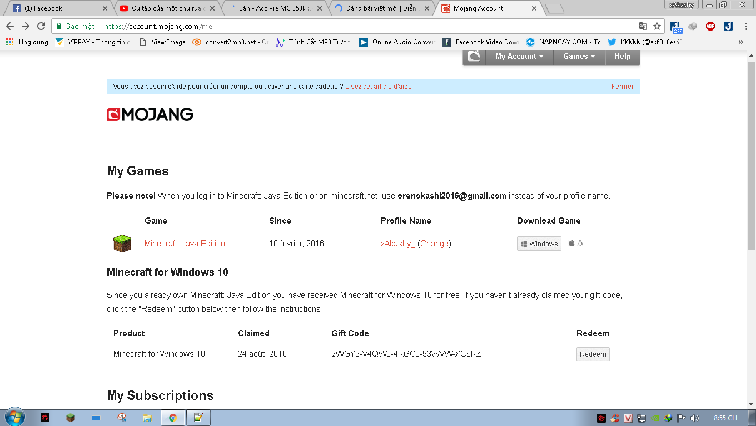The image size is (756, 426).
Task: Click the taskbar clock showing 8:55 CH
Action: pyautogui.click(x=725, y=418)
